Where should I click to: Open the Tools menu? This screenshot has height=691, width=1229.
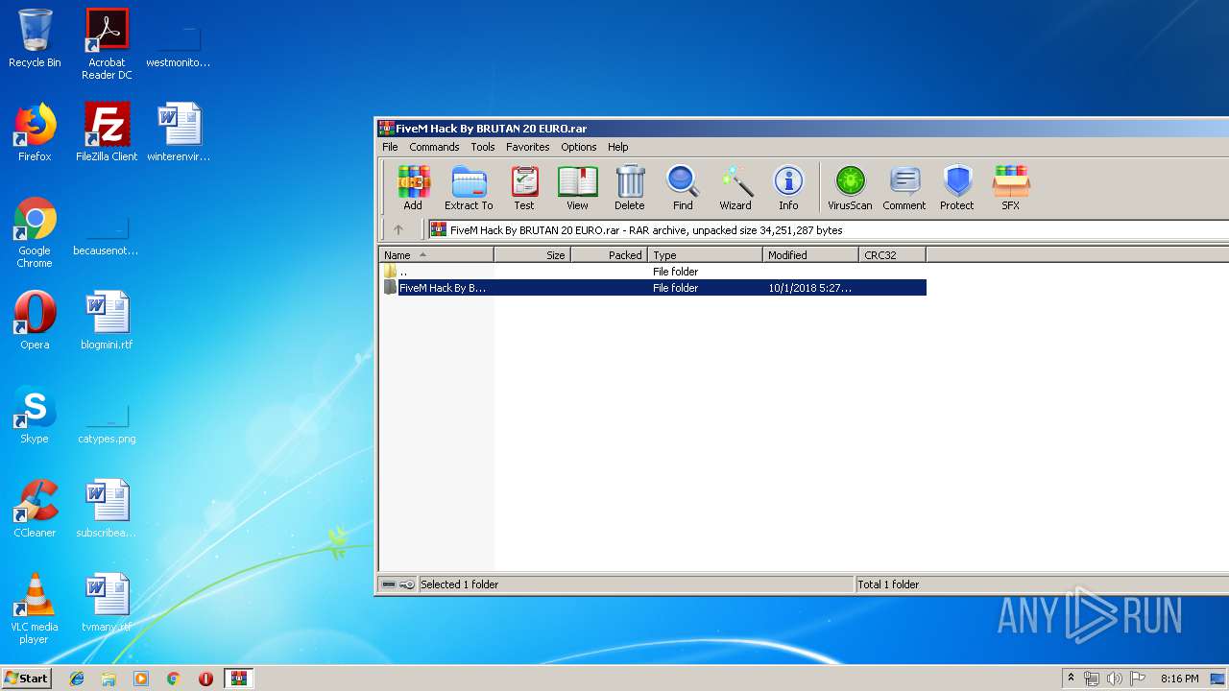click(483, 147)
